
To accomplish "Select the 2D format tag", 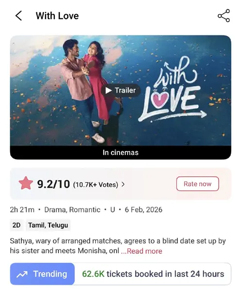I will pos(17,225).
